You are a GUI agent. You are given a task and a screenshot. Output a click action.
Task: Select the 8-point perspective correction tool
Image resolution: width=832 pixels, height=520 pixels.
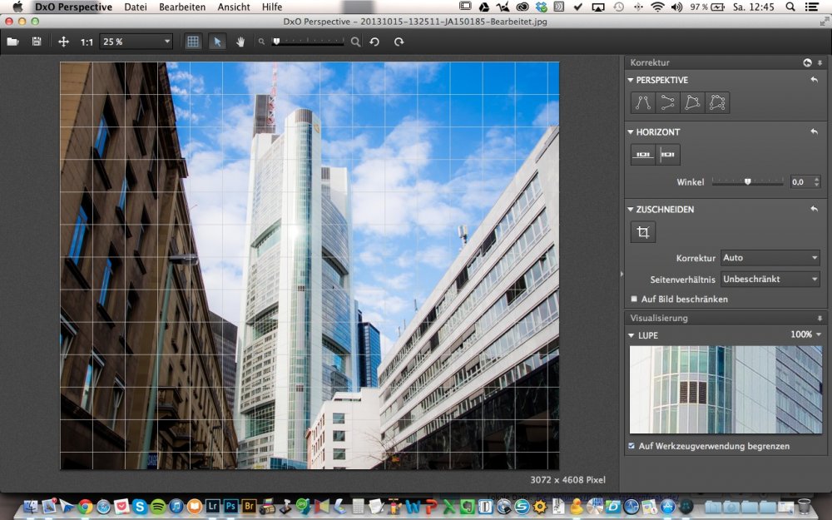pyautogui.click(x=717, y=102)
